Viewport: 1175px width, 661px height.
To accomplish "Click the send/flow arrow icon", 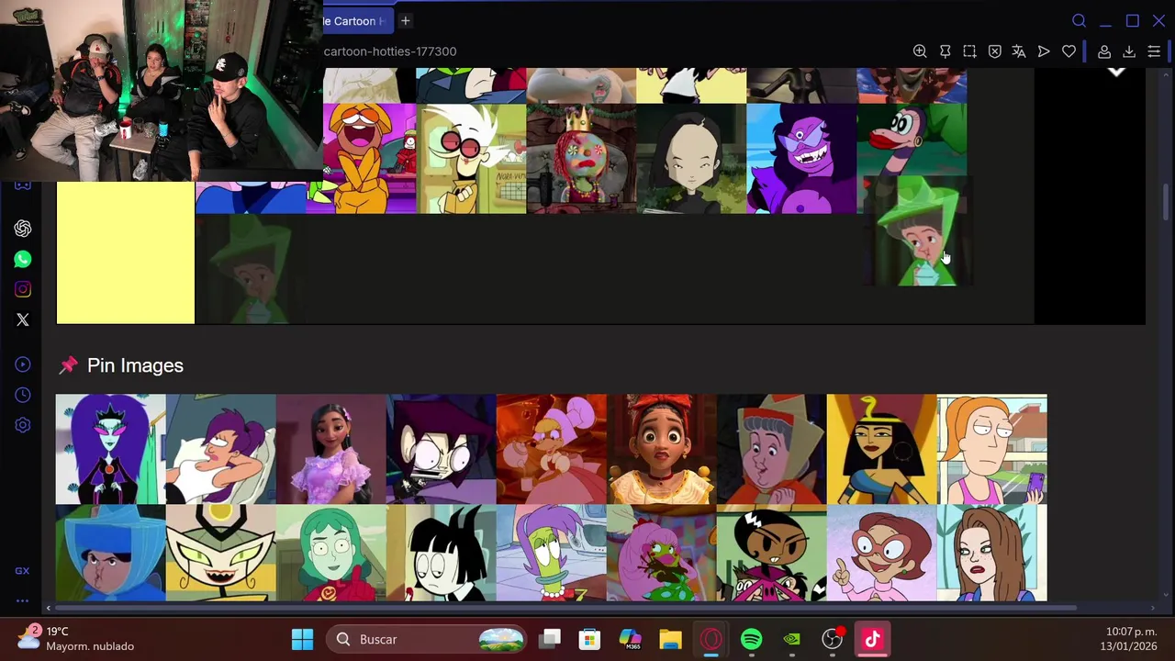I will tap(1044, 51).
